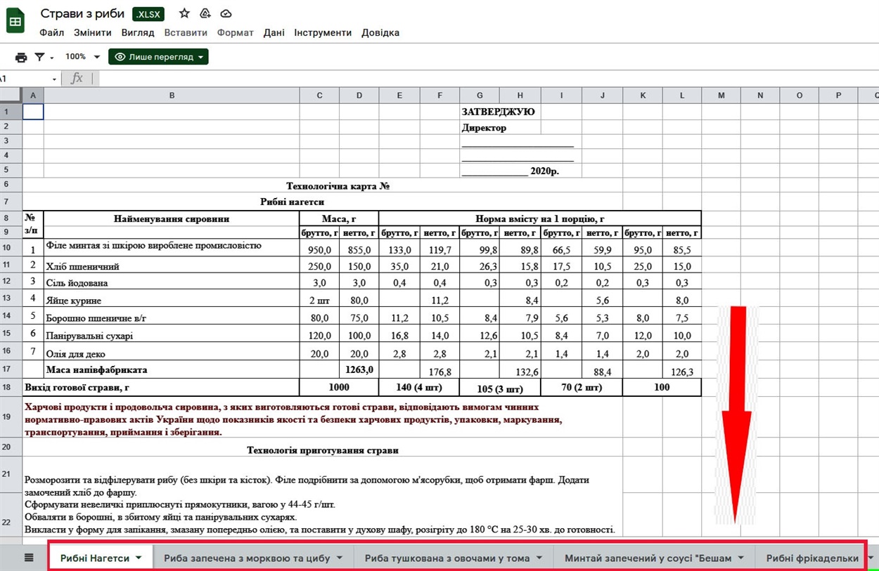This screenshot has width=879, height=571.
Task: Click the "Яйце курине" cell
Action: click(172, 300)
